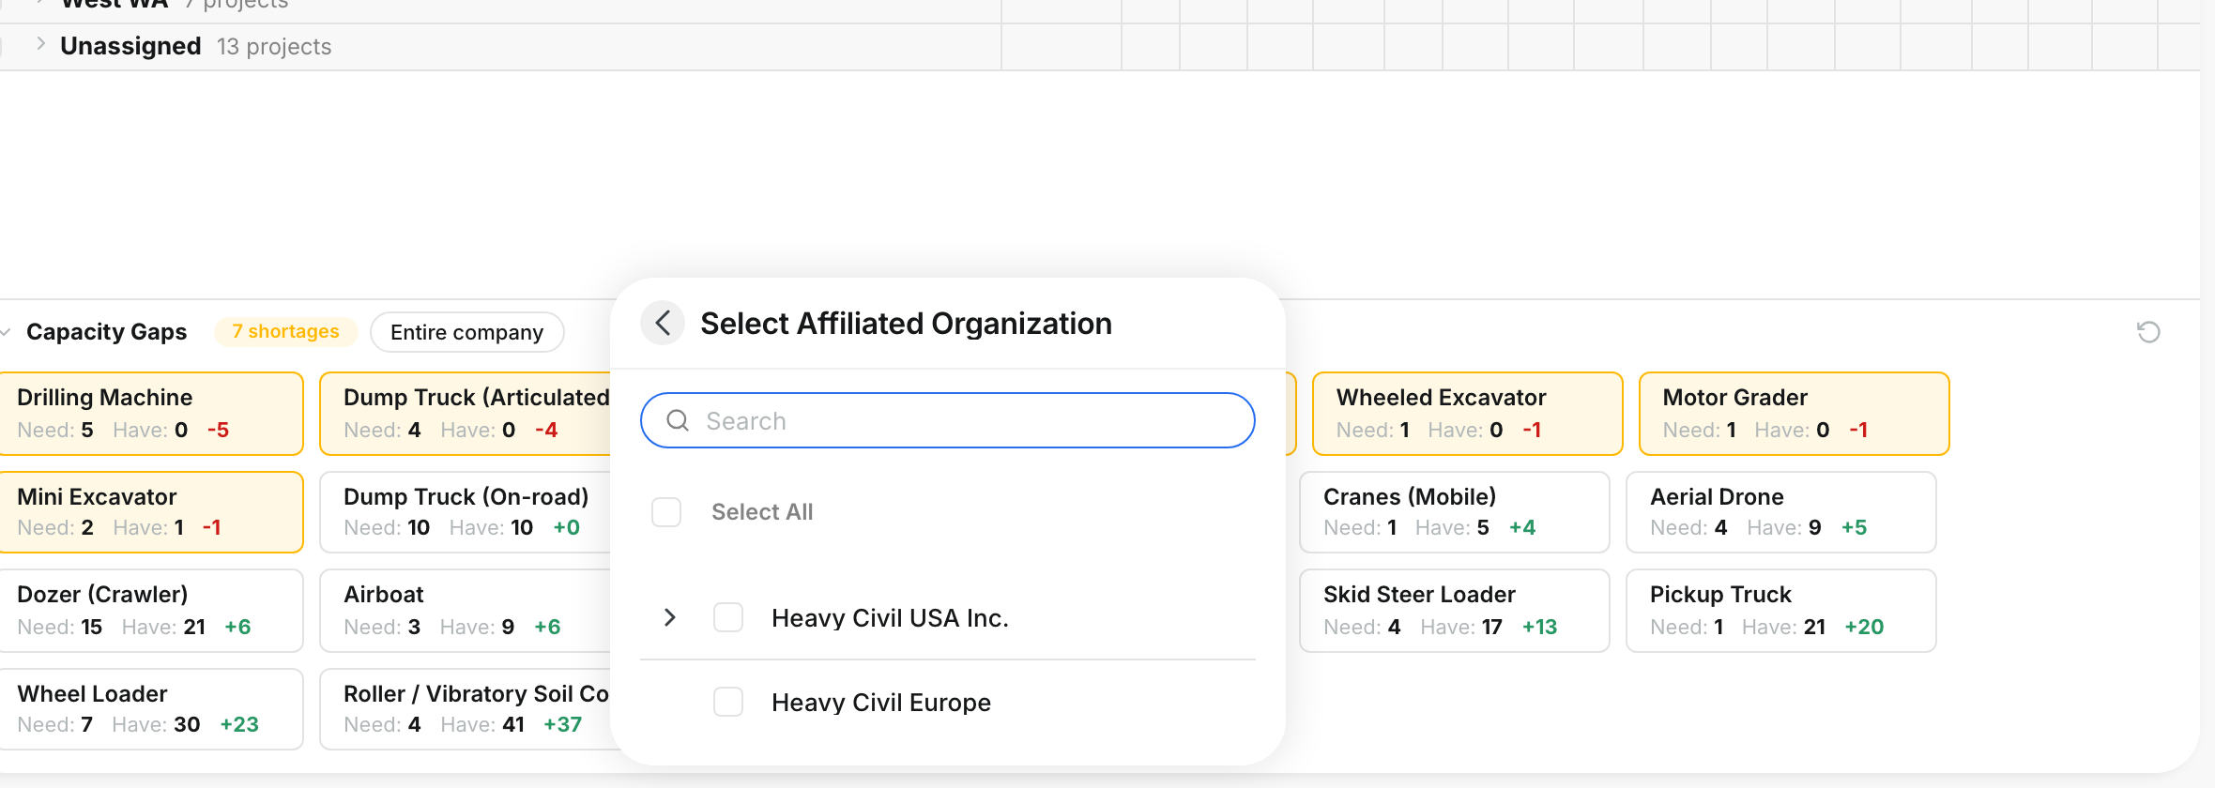
Task: Open the Dump Truck (Articulated) card
Action: [x=466, y=414]
